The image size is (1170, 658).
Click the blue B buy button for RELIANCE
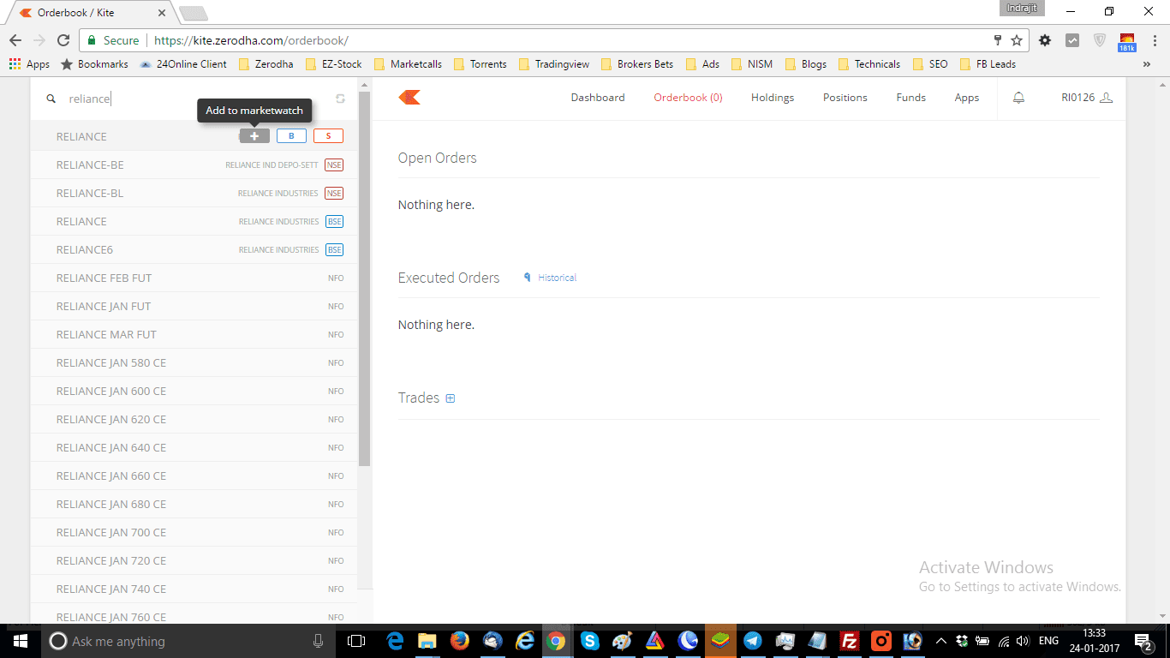291,136
